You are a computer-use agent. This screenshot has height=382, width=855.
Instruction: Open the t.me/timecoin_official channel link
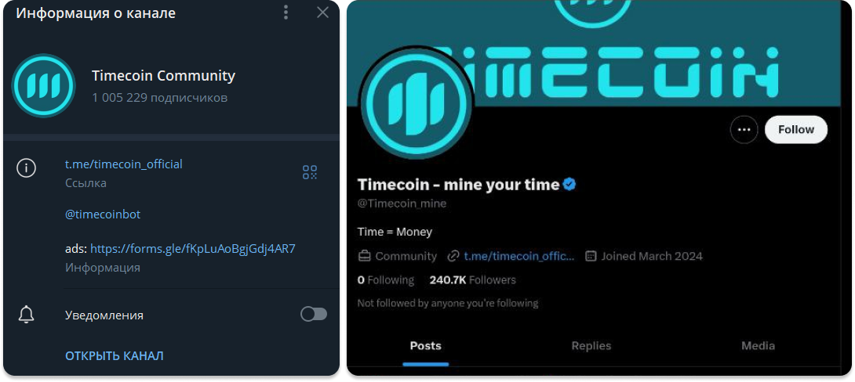coord(123,164)
